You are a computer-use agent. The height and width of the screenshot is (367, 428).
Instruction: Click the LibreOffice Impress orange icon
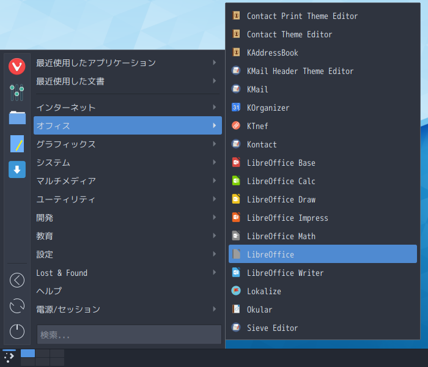236,217
